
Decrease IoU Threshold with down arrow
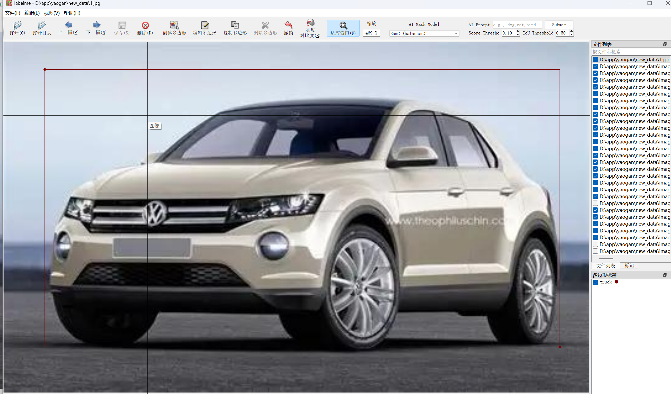[571, 34]
